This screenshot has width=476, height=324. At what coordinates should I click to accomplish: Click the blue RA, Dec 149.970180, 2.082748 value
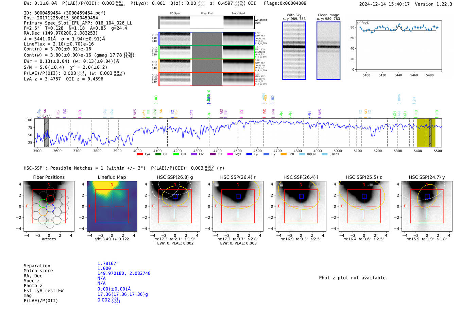(x=124, y=273)
